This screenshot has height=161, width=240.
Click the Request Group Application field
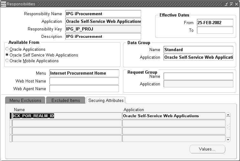(x=198, y=84)
